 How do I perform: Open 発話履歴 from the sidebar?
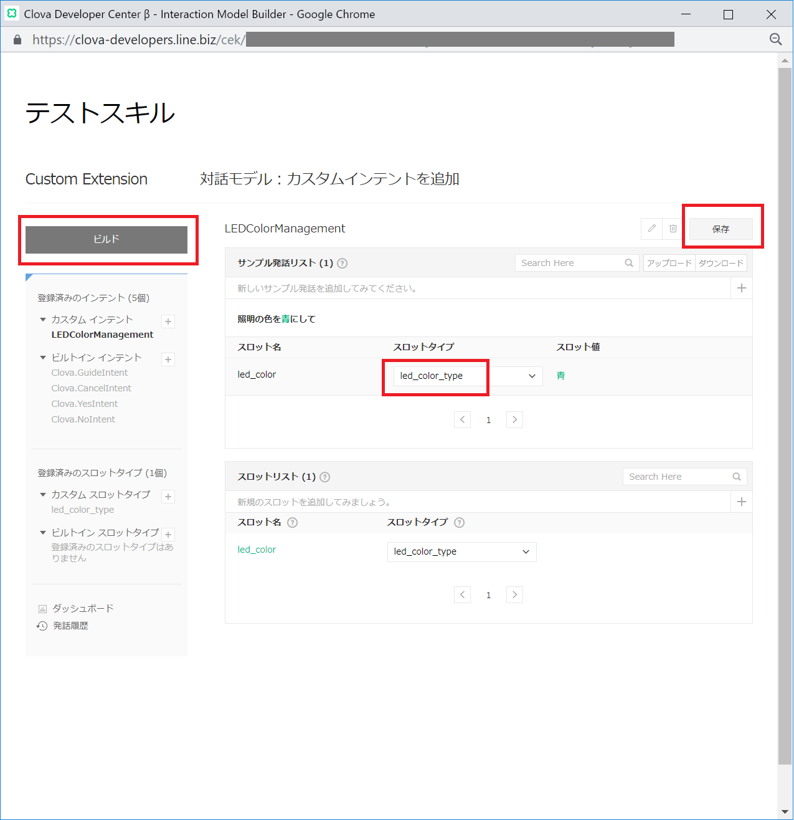pyautogui.click(x=70, y=626)
